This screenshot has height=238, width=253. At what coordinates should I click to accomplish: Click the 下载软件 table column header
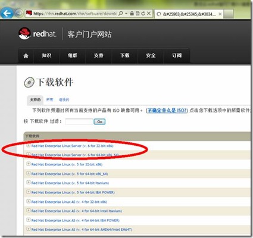(32, 136)
